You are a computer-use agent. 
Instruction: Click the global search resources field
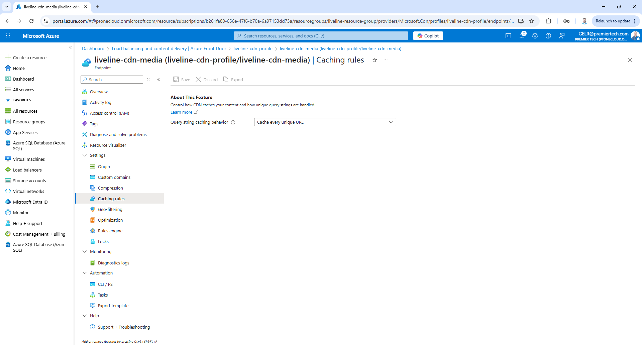click(x=321, y=36)
